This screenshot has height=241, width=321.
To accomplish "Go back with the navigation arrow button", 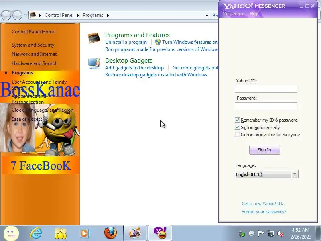I will [x=6, y=15].
